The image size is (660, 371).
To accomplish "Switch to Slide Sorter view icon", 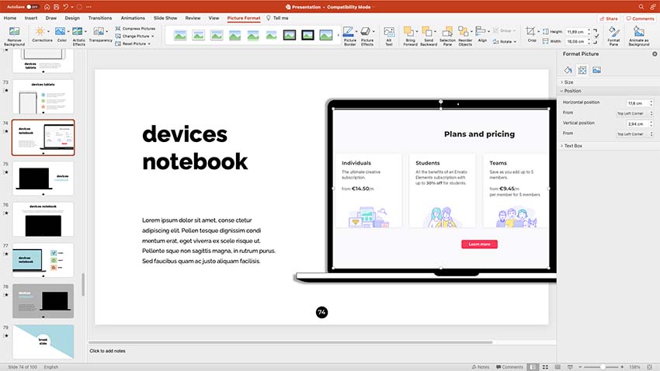I will (x=545, y=367).
